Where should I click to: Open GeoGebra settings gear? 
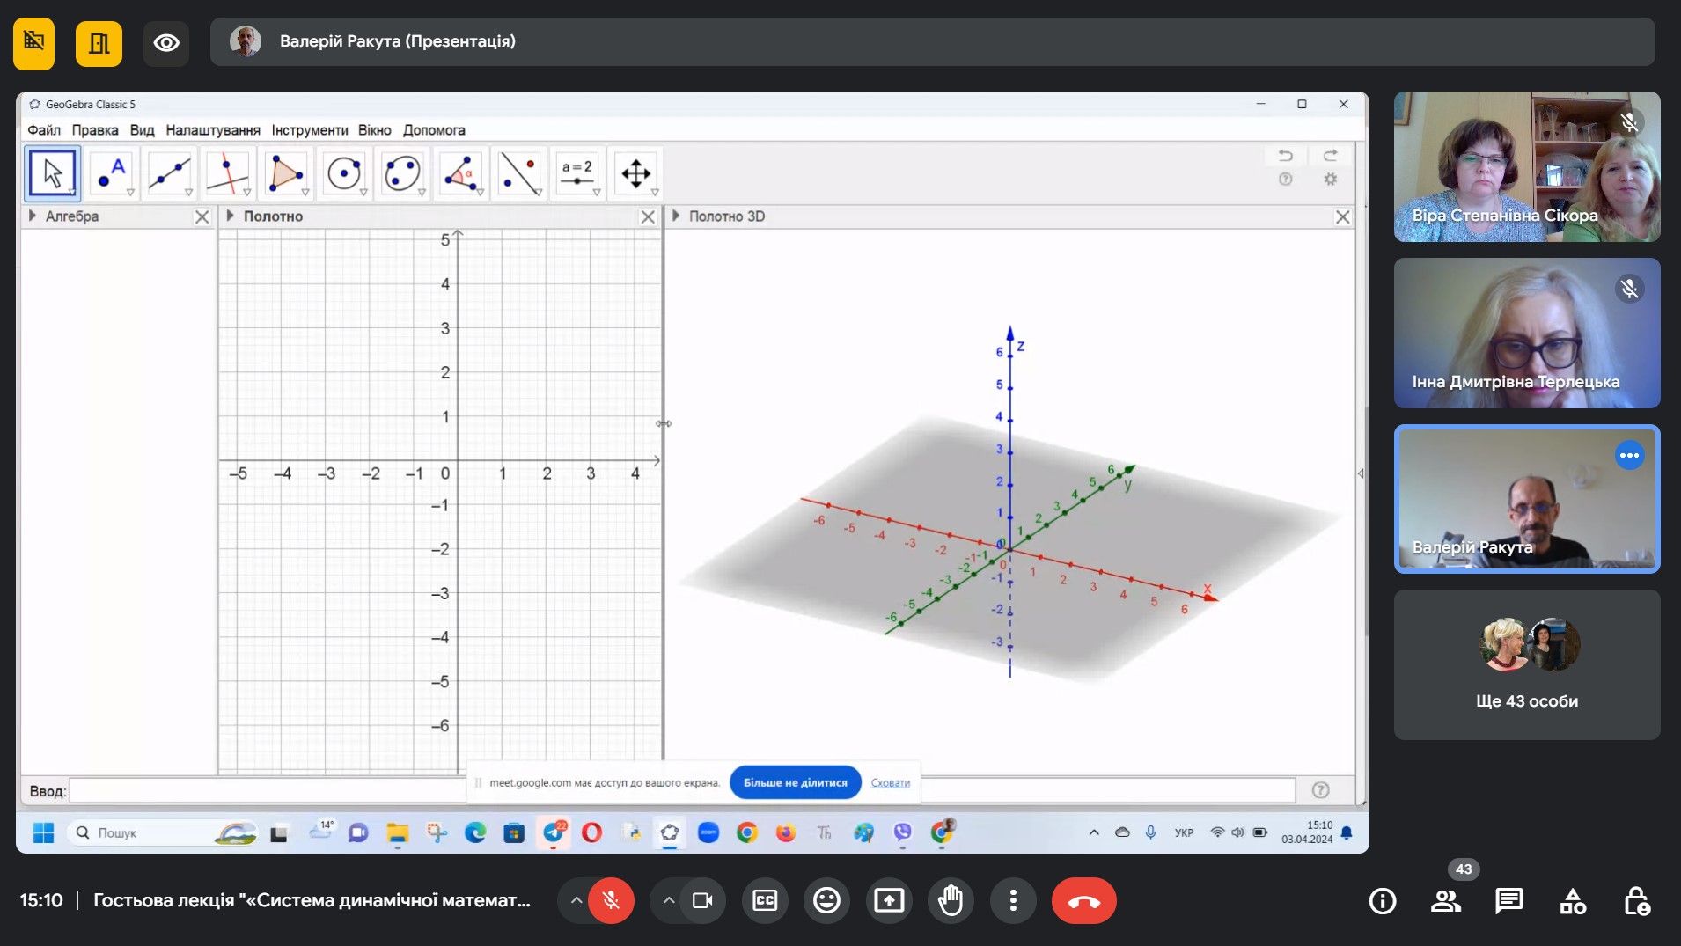[1331, 180]
